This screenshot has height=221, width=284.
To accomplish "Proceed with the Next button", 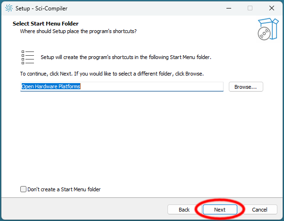I will (x=220, y=210).
